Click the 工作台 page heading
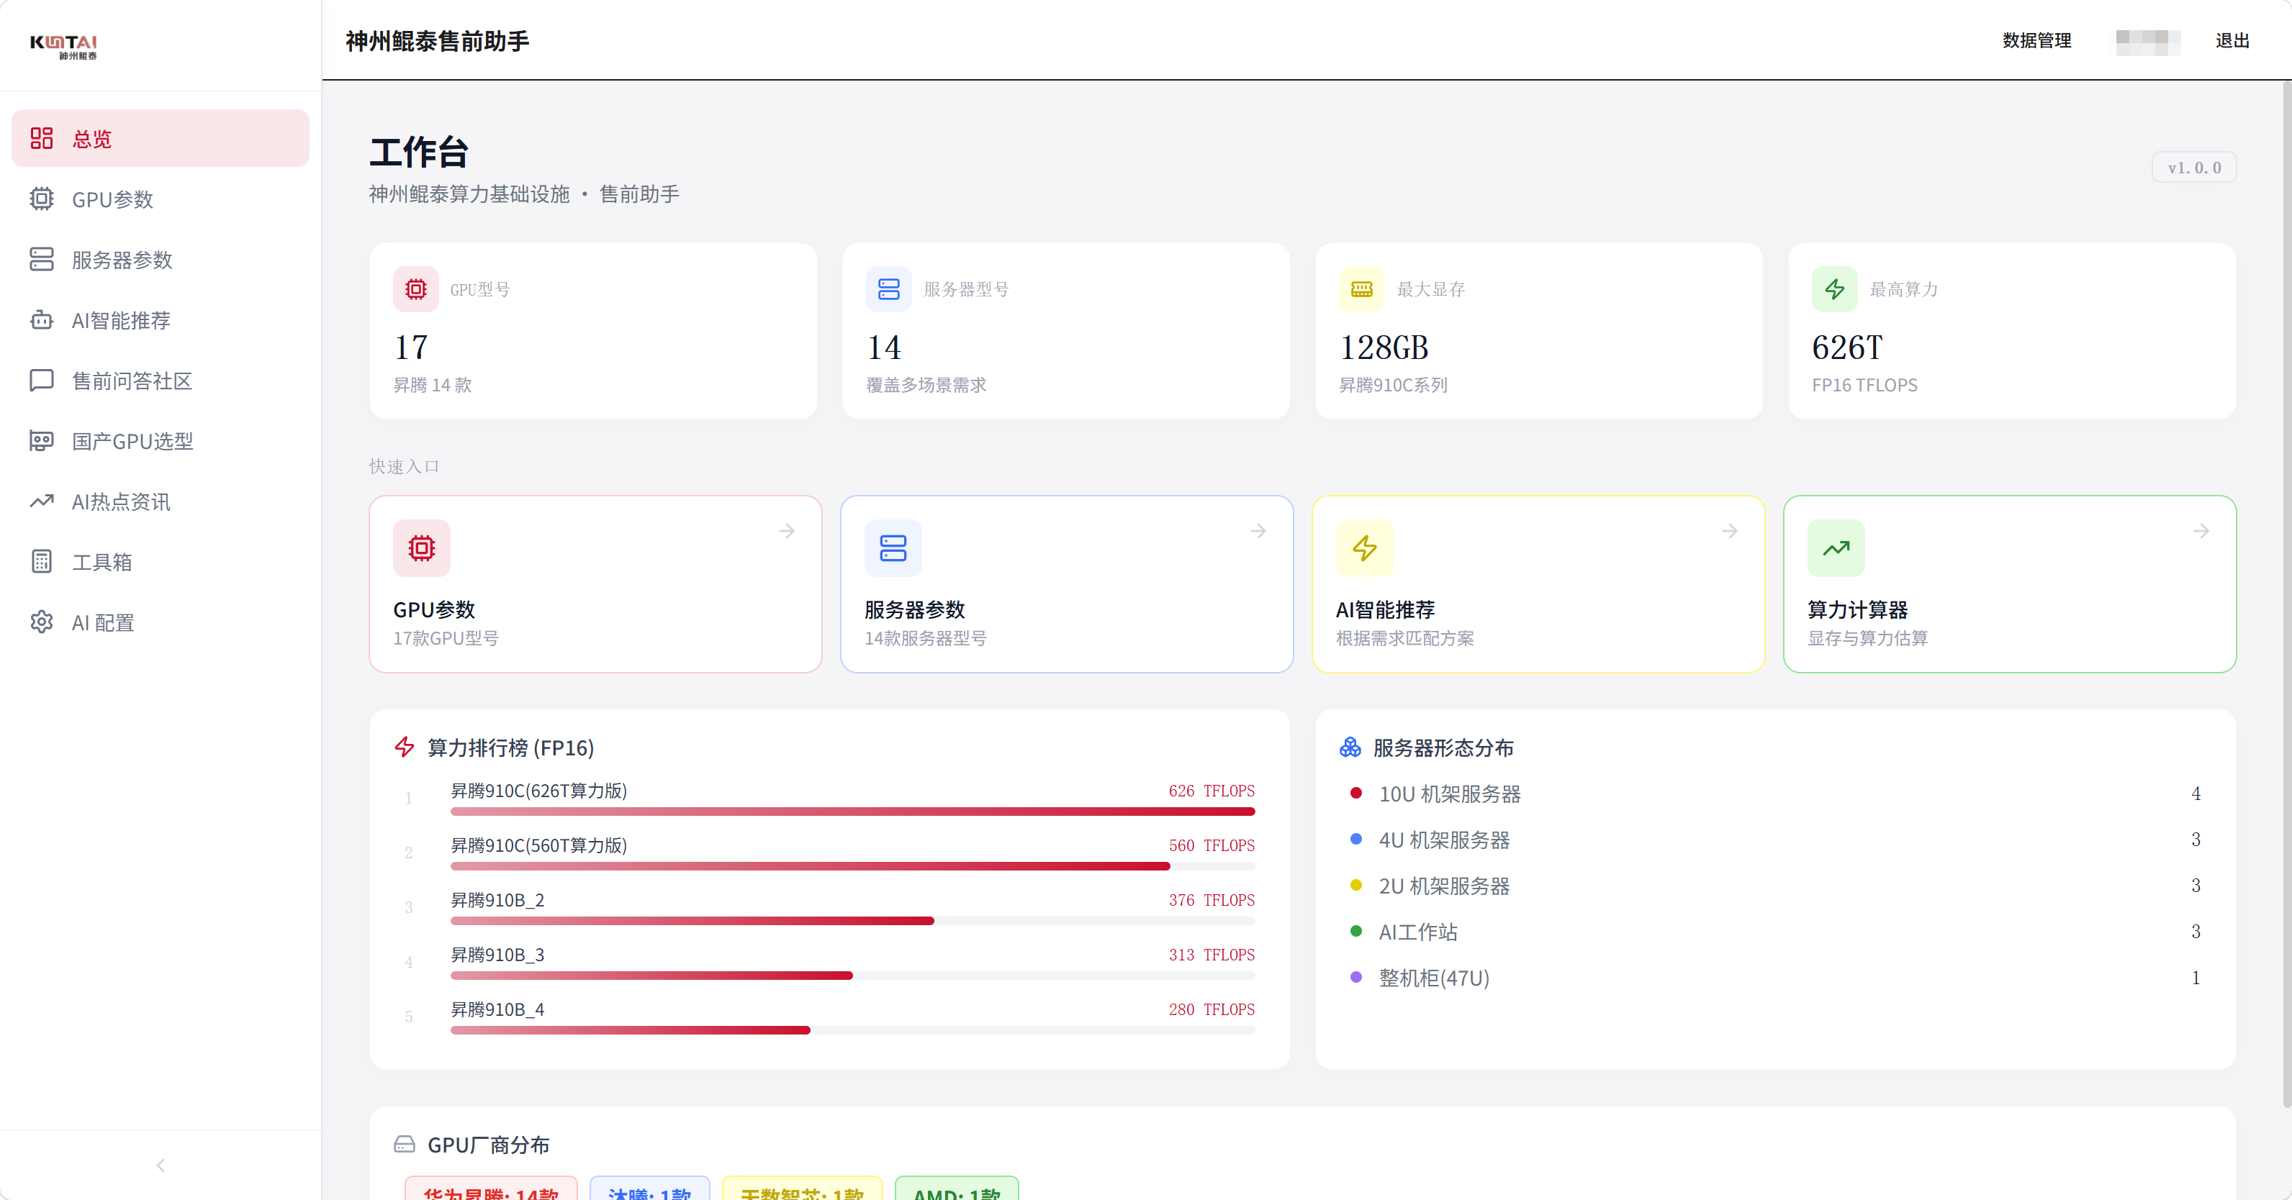Image resolution: width=2292 pixels, height=1200 pixels. coord(419,152)
